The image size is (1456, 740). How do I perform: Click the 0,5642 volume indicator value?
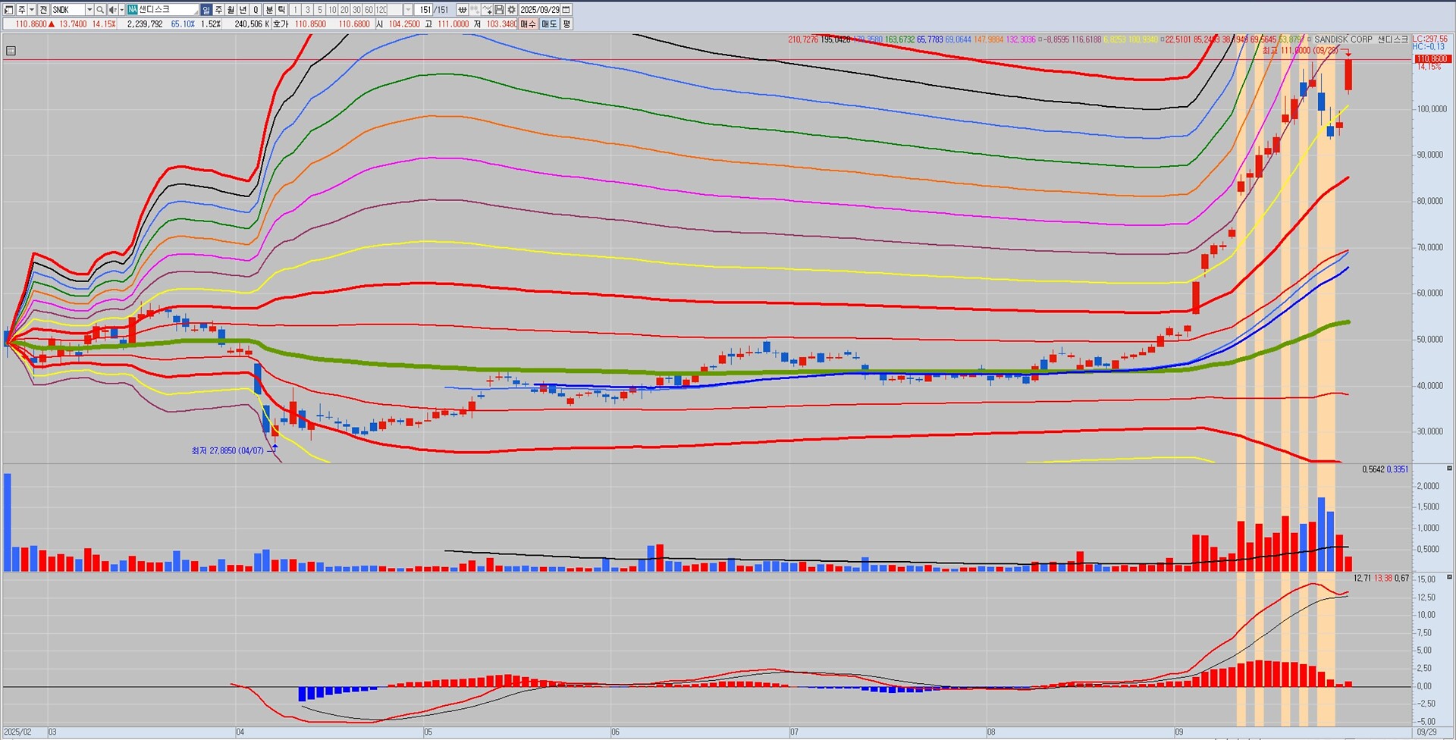pos(1373,469)
